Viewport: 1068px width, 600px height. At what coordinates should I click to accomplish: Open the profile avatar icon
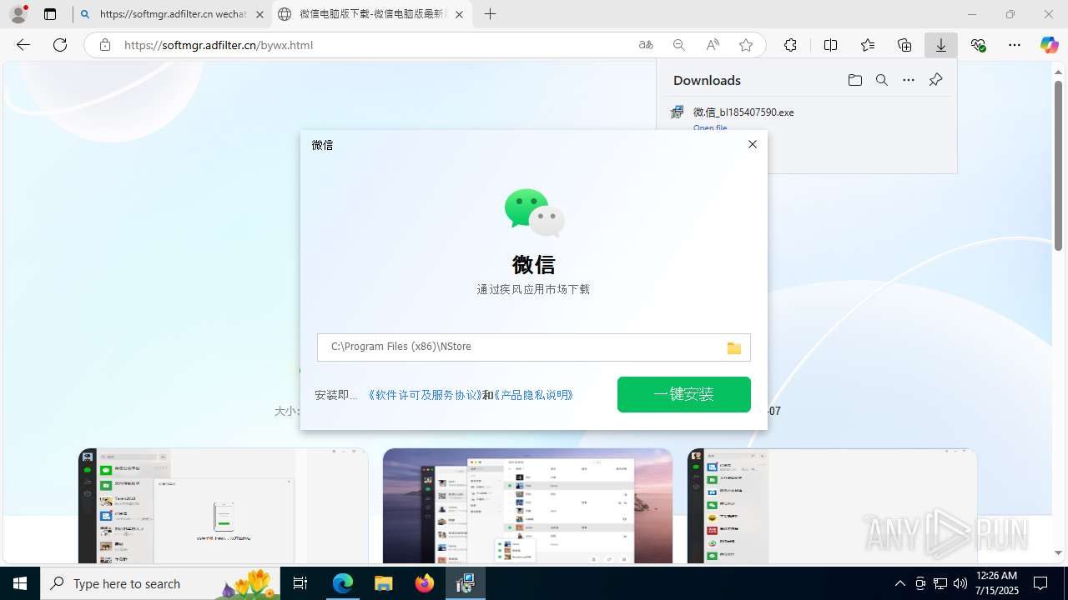coord(18,14)
